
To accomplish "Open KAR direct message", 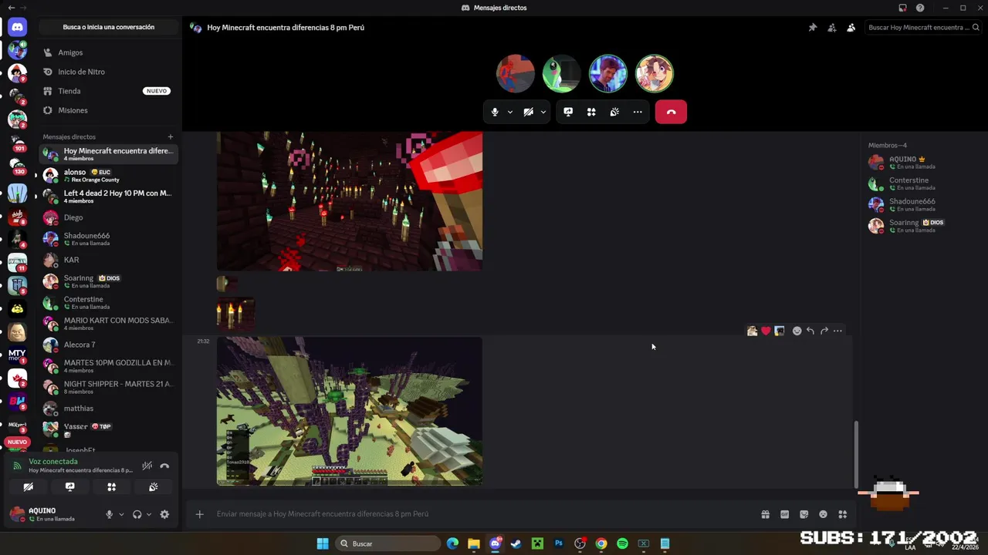I will tap(108, 260).
